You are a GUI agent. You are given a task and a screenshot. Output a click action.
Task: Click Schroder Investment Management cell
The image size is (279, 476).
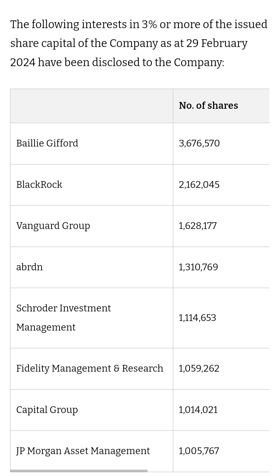click(x=64, y=318)
